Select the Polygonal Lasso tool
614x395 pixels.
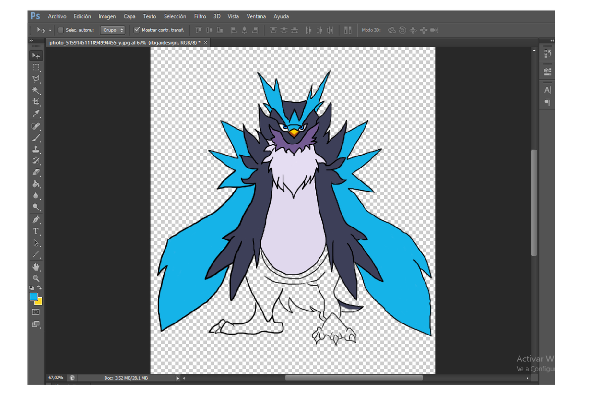pyautogui.click(x=36, y=79)
